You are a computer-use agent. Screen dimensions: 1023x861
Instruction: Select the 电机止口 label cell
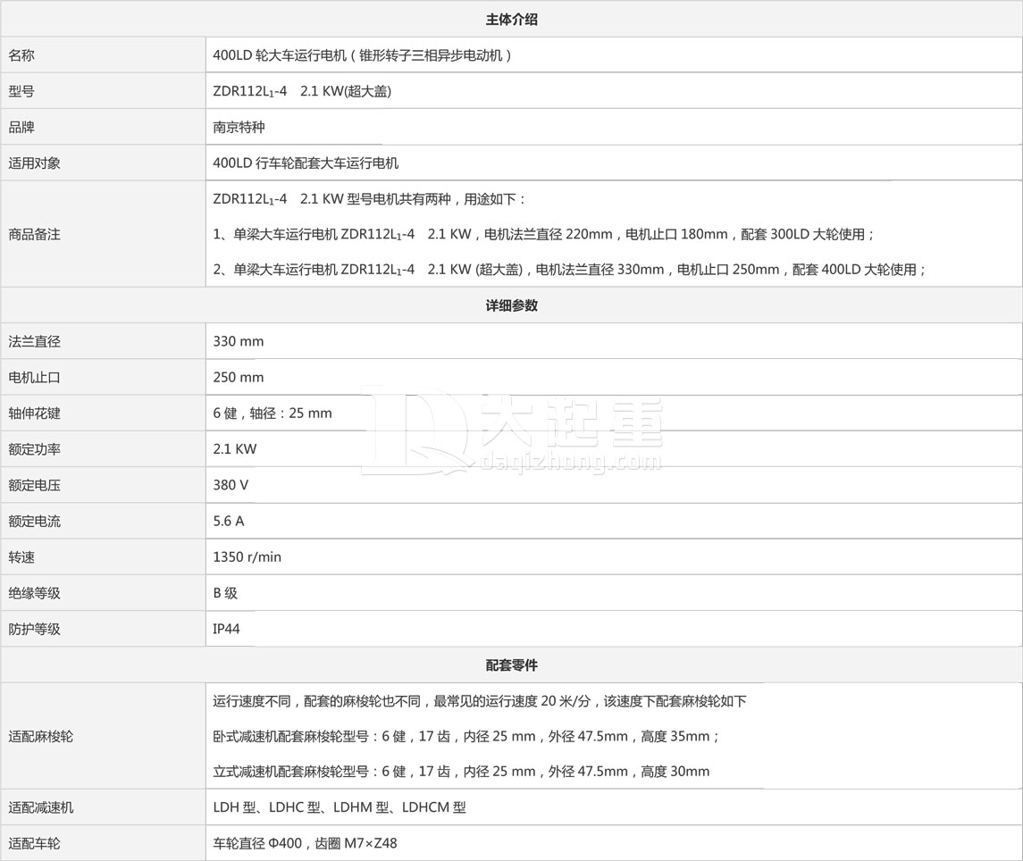[103, 377]
